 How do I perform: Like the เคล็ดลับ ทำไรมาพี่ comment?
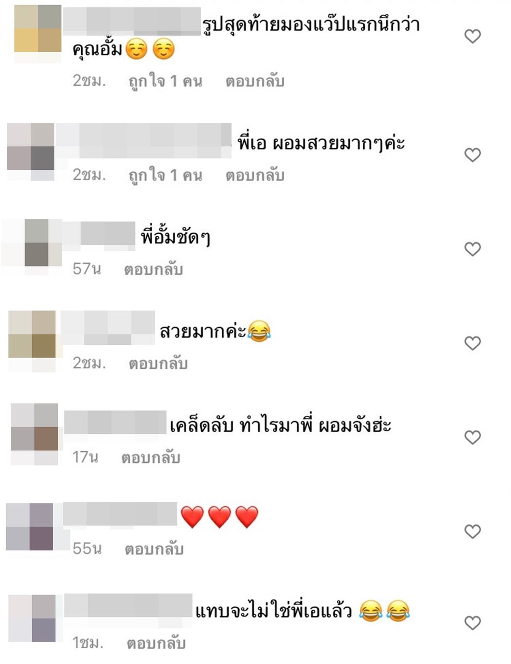click(x=473, y=437)
